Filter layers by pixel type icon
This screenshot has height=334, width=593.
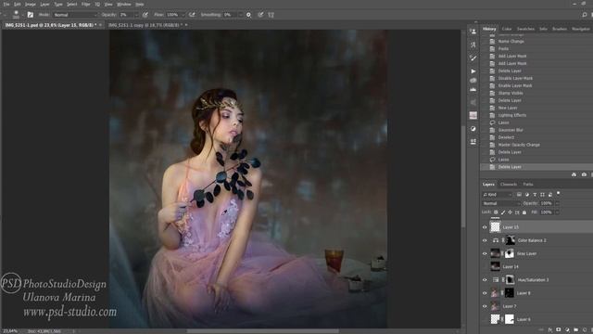coord(519,194)
